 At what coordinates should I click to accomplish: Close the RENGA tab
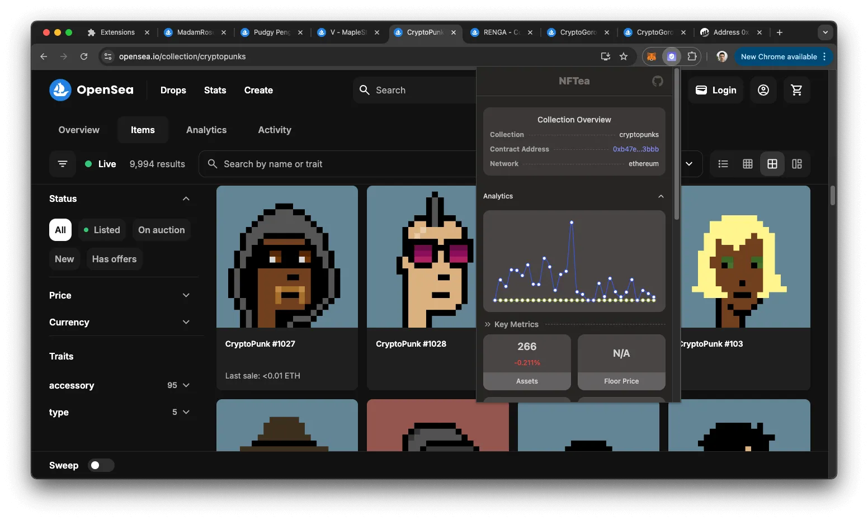tap(530, 32)
